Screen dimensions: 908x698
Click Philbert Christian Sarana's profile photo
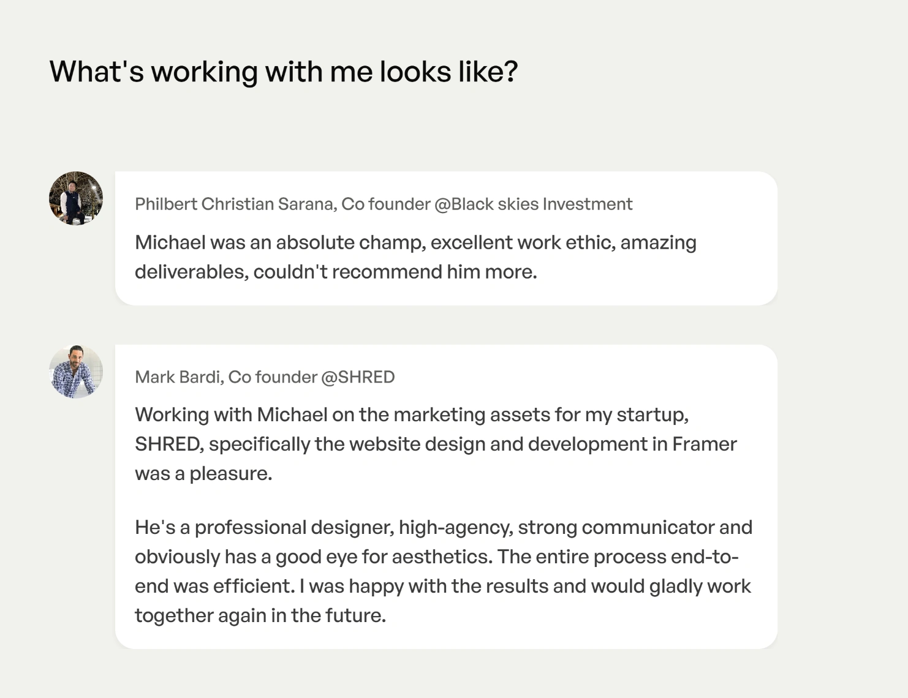point(76,198)
